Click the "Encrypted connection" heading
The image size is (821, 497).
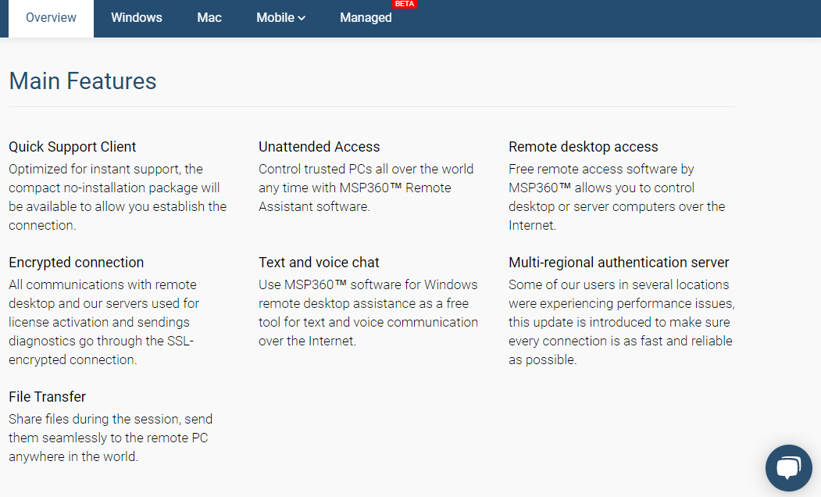coord(76,262)
